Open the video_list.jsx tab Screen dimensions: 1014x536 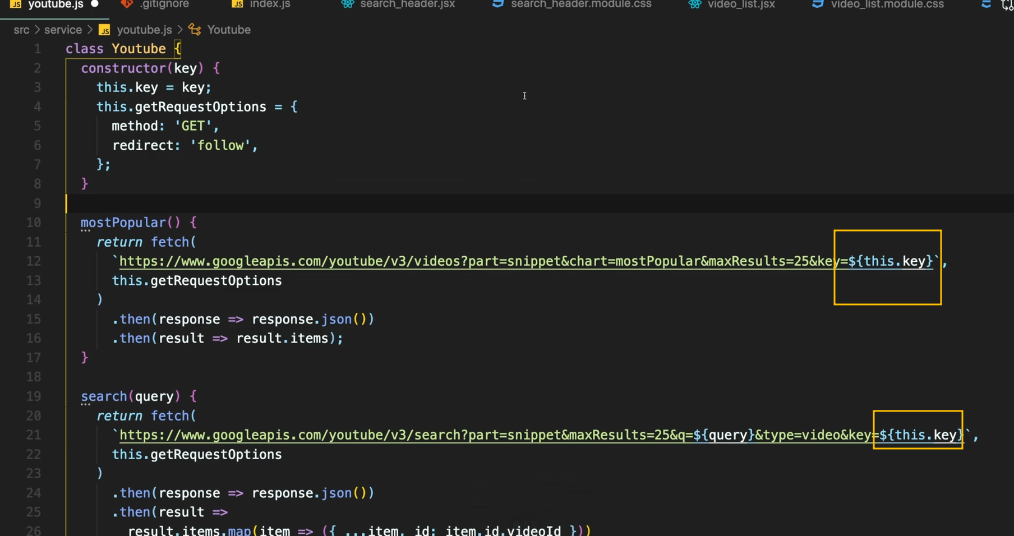[x=741, y=4]
